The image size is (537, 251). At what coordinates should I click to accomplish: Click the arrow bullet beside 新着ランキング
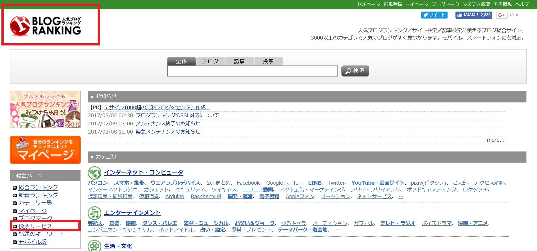[15, 195]
